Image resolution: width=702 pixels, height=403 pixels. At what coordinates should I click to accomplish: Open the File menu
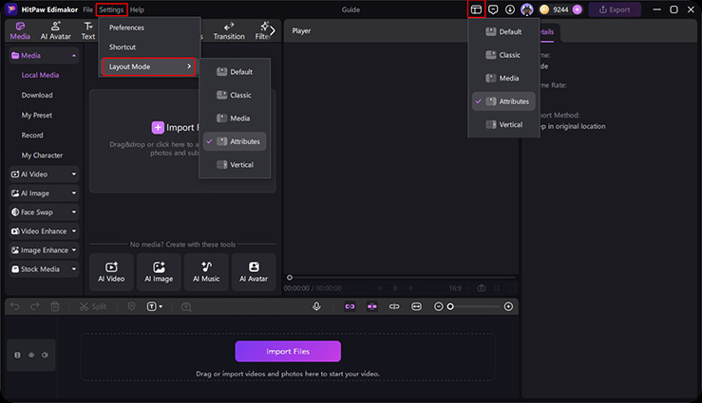coord(87,9)
